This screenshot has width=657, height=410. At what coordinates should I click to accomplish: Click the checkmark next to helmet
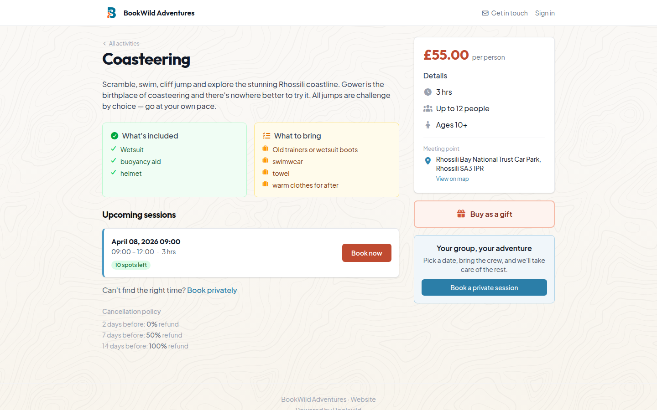[114, 173]
